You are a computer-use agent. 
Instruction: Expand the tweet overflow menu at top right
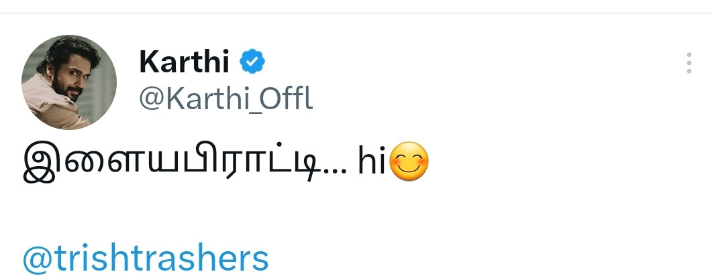689,62
